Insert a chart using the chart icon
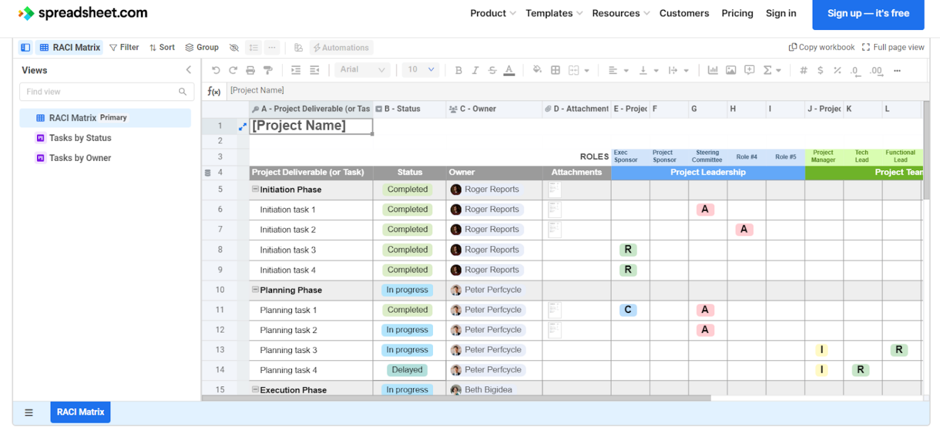This screenshot has width=940, height=427. click(713, 70)
